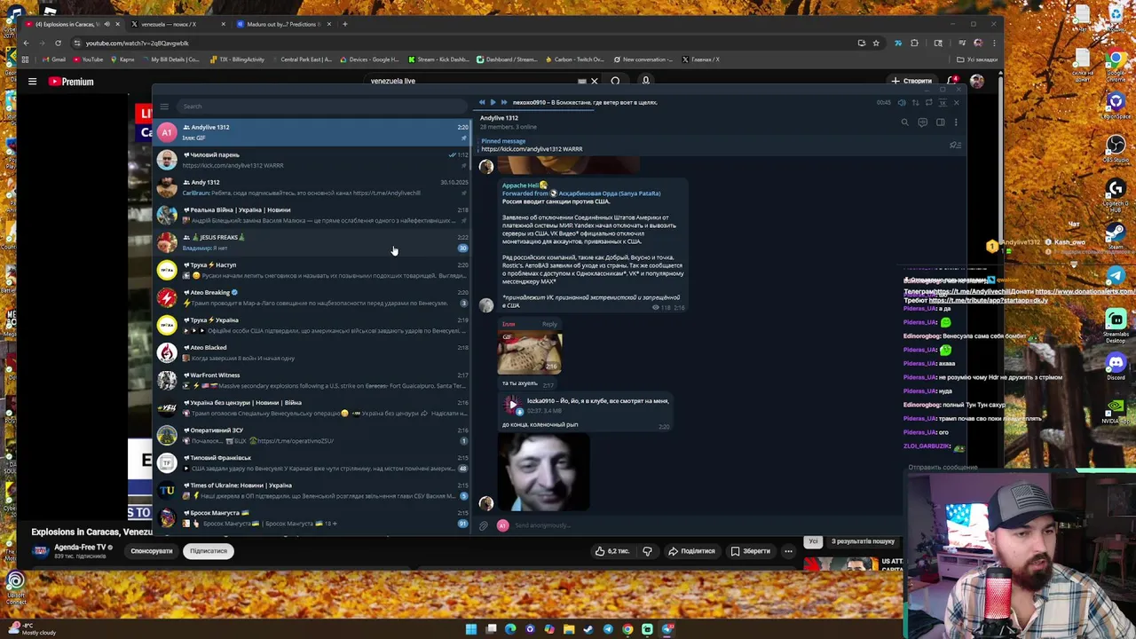Like the video with 6,2 тис. likes
The width and height of the screenshot is (1136, 639).
(612, 551)
